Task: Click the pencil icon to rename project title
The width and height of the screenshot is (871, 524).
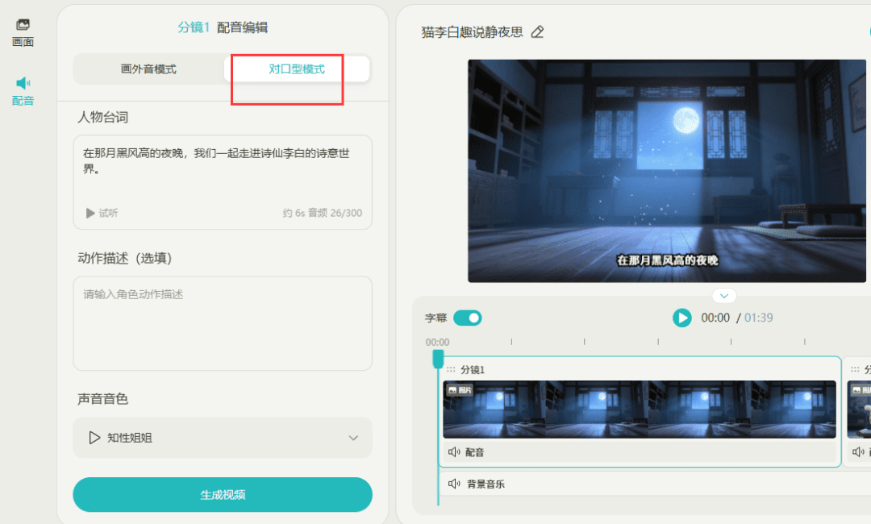Action: click(538, 32)
